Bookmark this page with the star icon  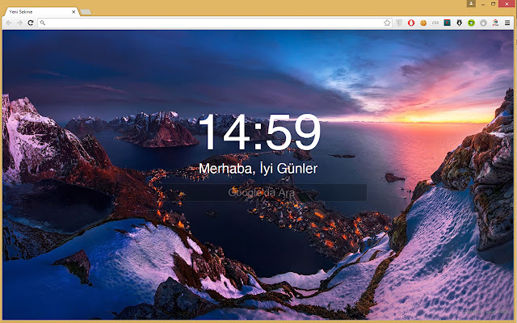tap(387, 23)
